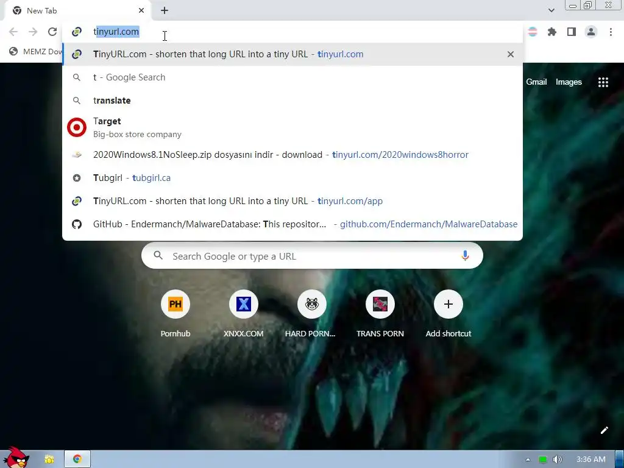Customize this page with pencil icon
Viewport: 624px width, 468px height.
pos(604,430)
